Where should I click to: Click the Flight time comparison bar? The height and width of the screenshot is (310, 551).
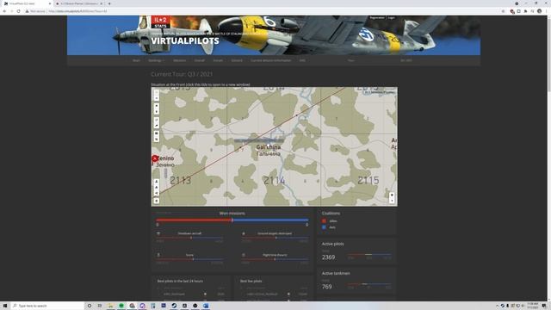pos(275,259)
